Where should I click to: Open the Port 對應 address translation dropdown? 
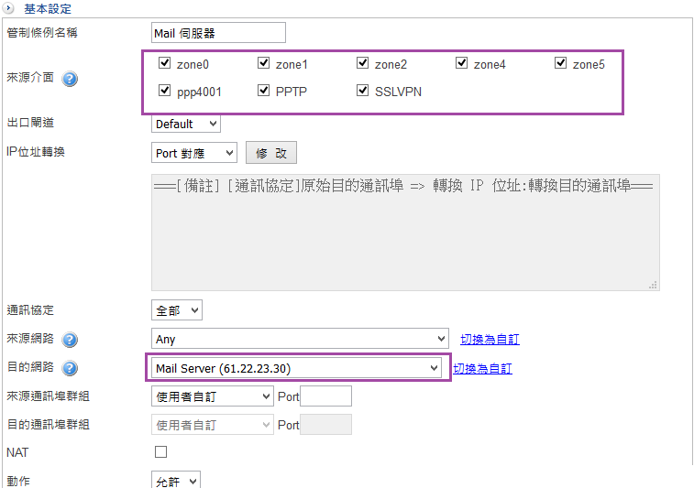pos(193,153)
